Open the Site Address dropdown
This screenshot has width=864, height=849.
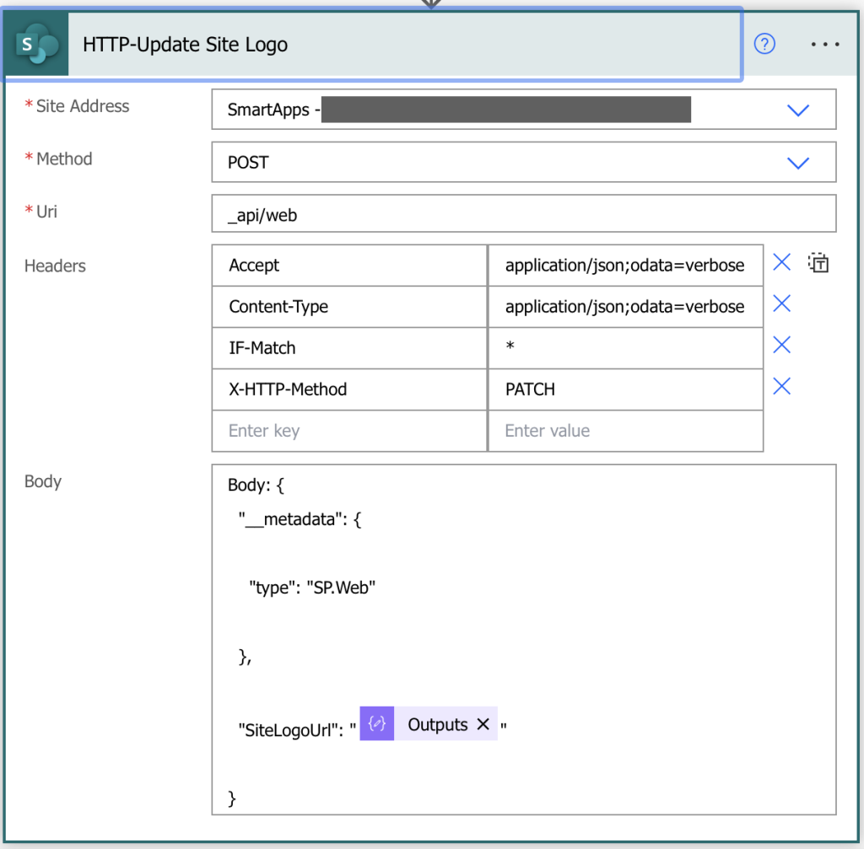coord(798,110)
